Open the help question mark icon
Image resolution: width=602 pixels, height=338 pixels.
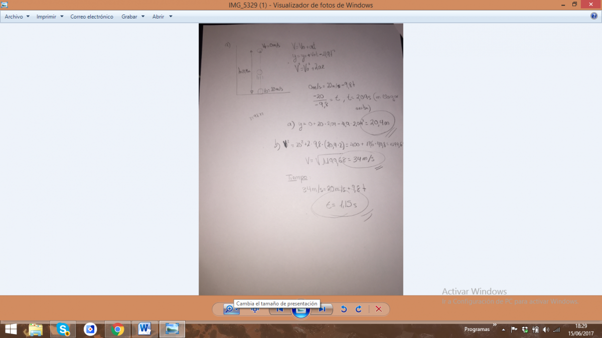coord(594,16)
